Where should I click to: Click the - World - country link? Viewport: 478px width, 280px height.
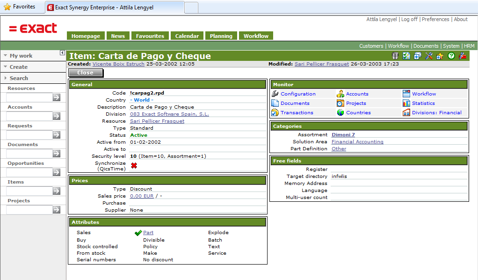(142, 100)
